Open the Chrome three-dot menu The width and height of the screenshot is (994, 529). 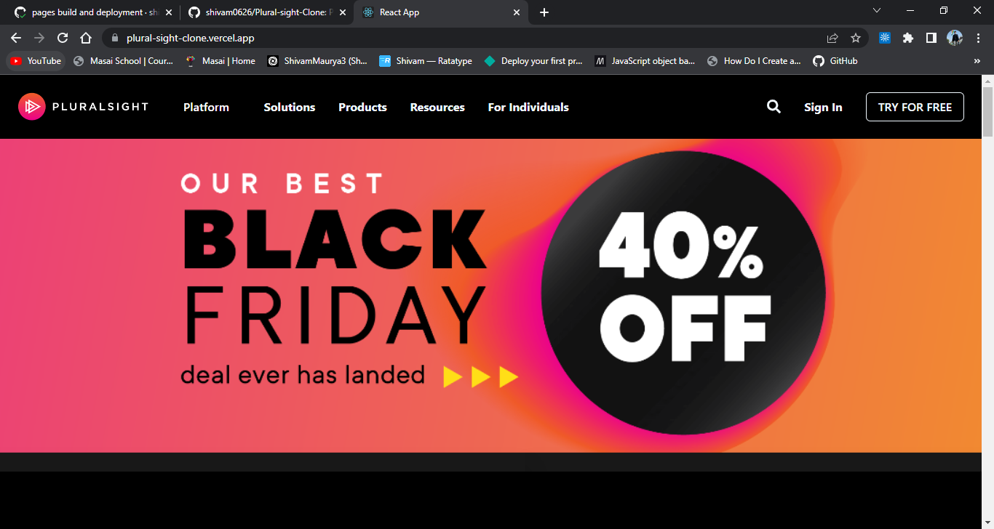tap(978, 38)
